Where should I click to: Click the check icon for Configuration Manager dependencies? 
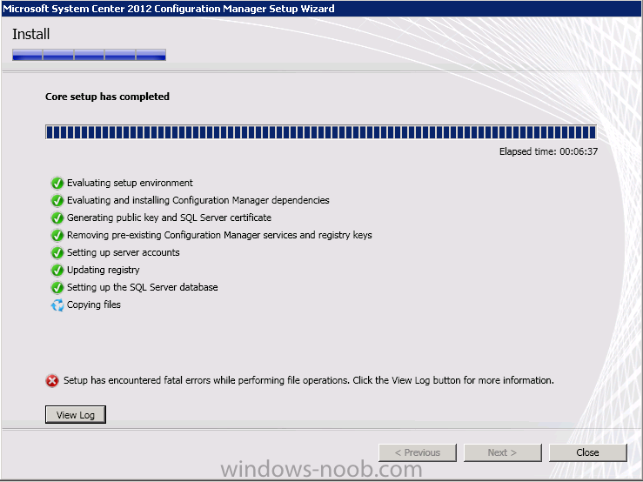point(57,200)
